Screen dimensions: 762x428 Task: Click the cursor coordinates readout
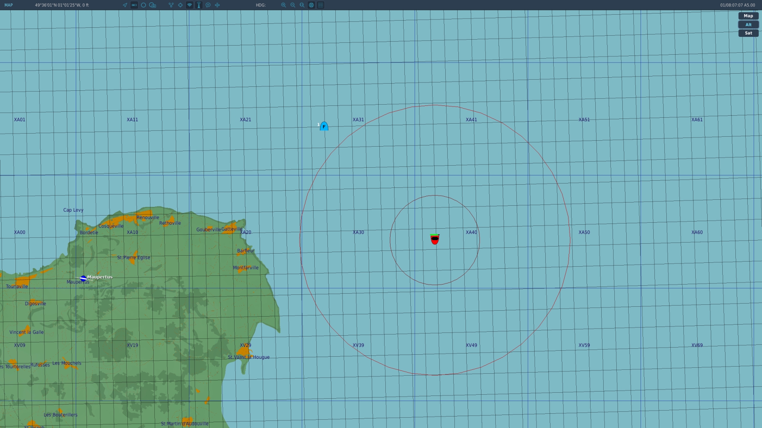62,5
